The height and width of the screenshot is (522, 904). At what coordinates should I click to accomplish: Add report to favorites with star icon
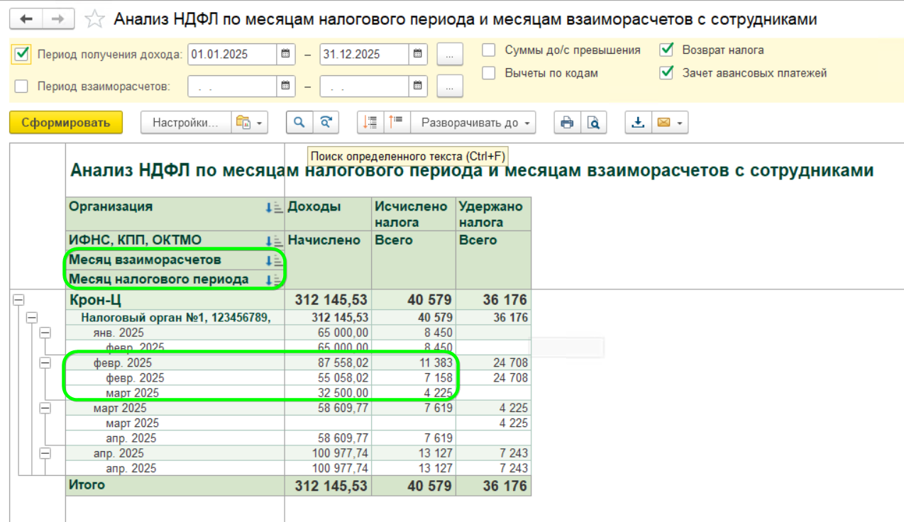tap(94, 19)
